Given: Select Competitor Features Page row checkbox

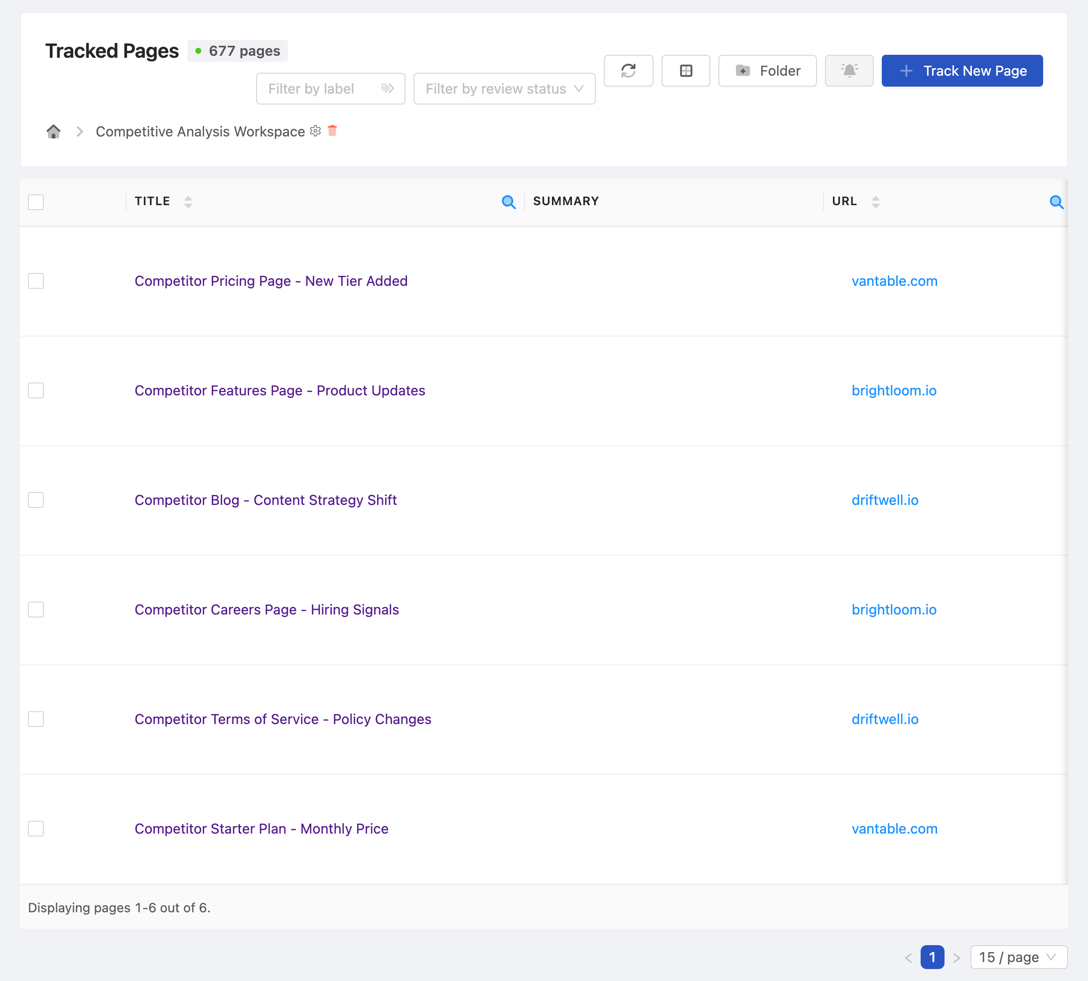Looking at the screenshot, I should pyautogui.click(x=36, y=390).
